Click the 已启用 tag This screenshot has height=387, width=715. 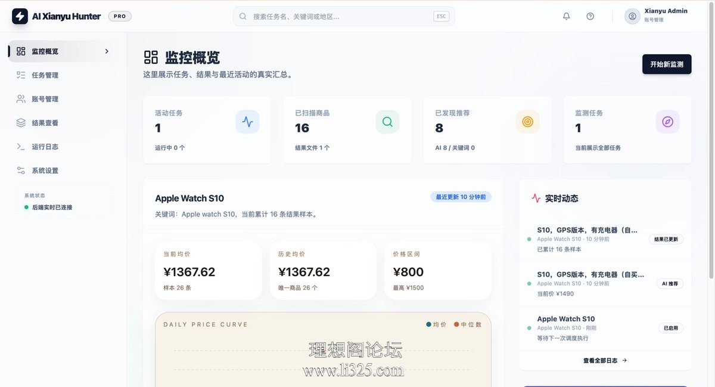pyautogui.click(x=671, y=328)
